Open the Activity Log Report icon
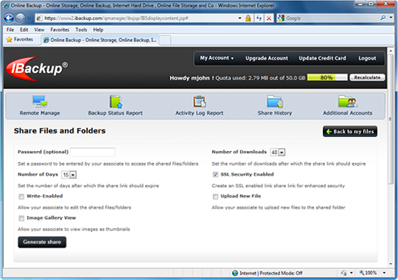This screenshot has height=280, width=398. click(x=200, y=102)
